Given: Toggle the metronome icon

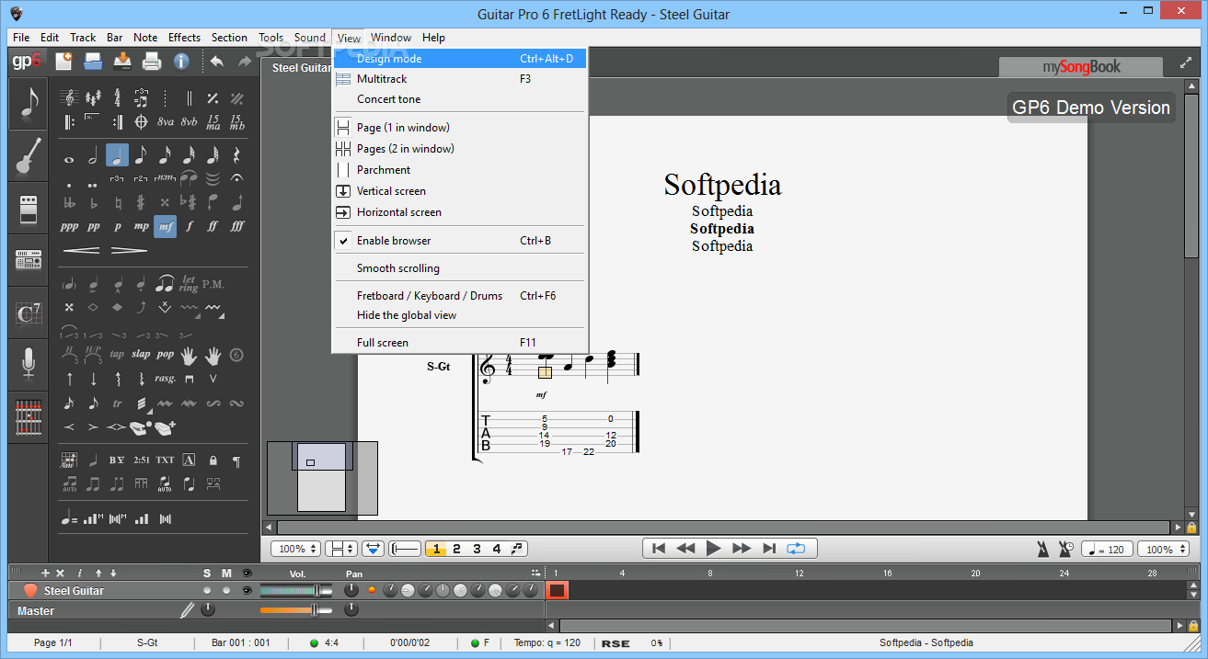Looking at the screenshot, I should point(1042,549).
